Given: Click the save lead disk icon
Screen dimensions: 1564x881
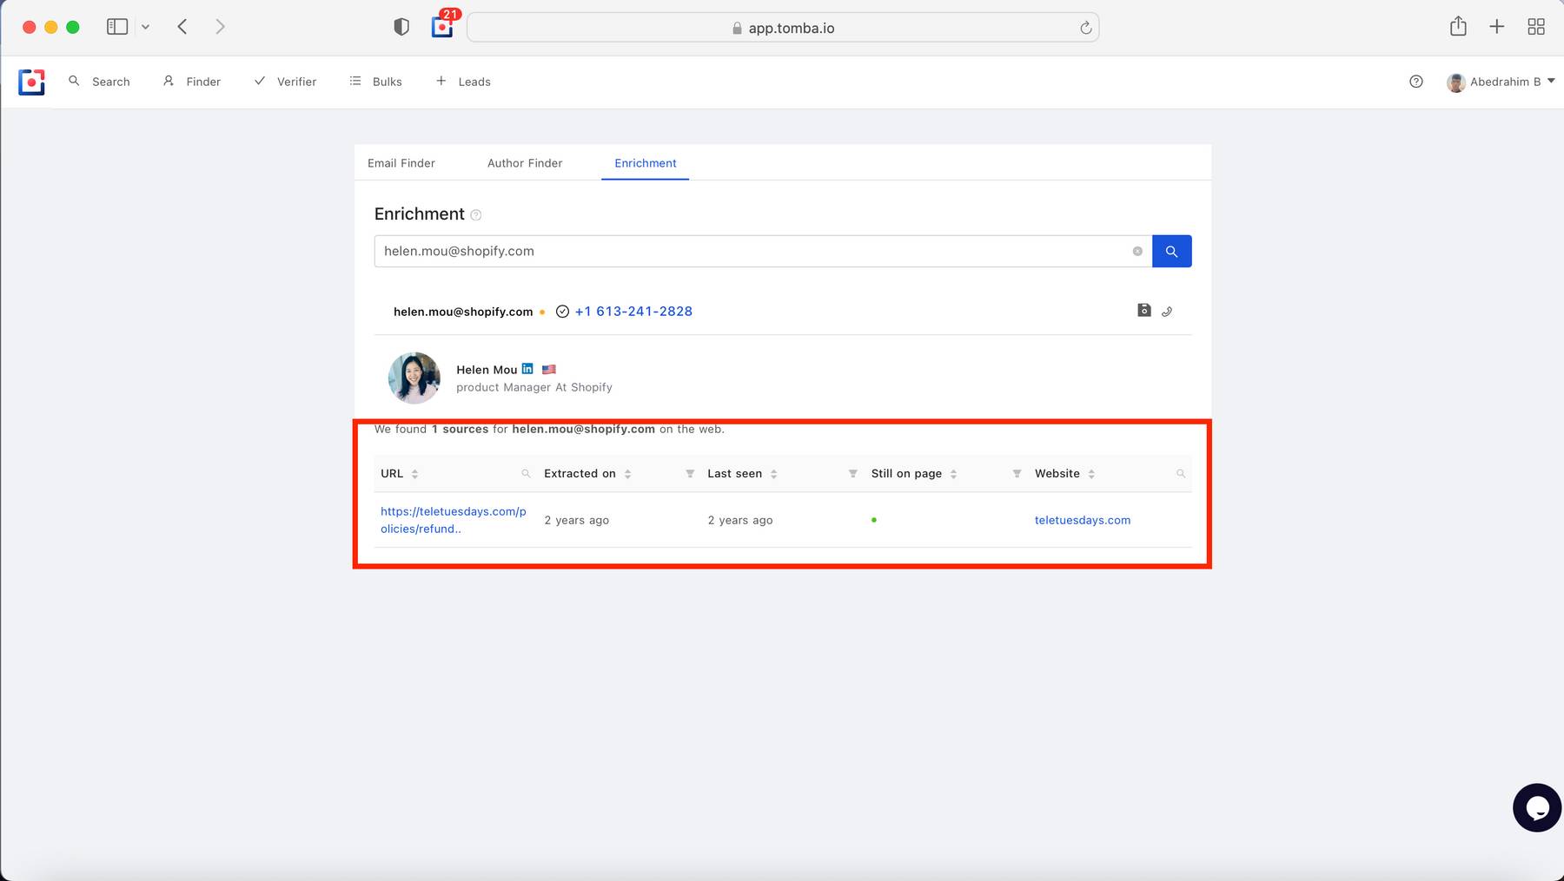Looking at the screenshot, I should pos(1144,310).
